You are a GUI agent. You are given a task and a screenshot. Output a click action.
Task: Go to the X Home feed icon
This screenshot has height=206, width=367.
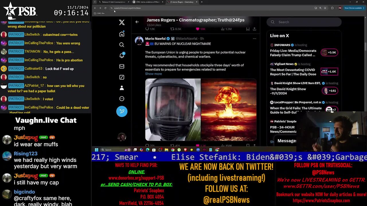tap(122, 34)
